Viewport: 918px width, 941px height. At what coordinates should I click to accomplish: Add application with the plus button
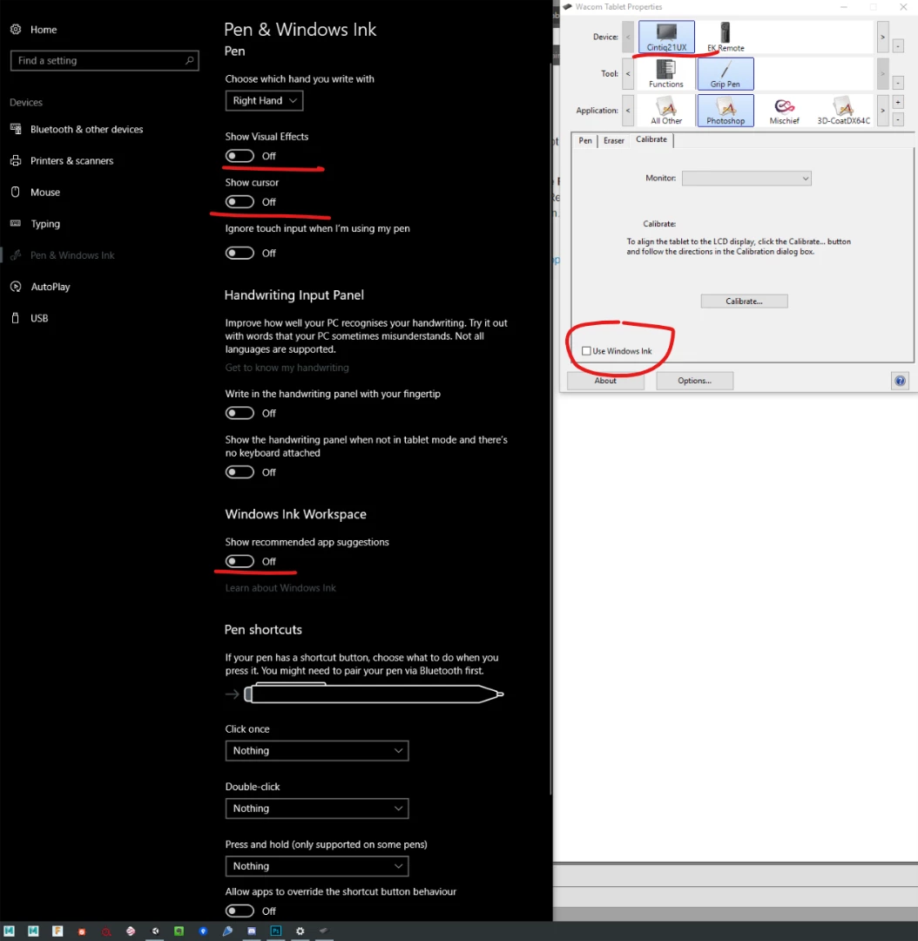click(x=898, y=103)
